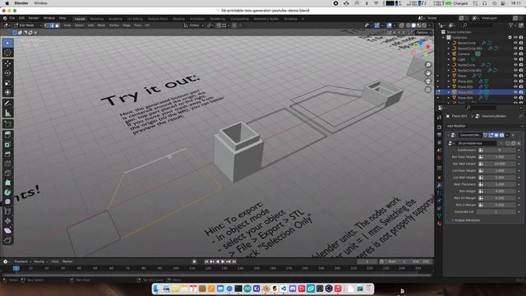Select the Annotate pencil tool
This screenshot has width=526, height=296.
(7, 104)
